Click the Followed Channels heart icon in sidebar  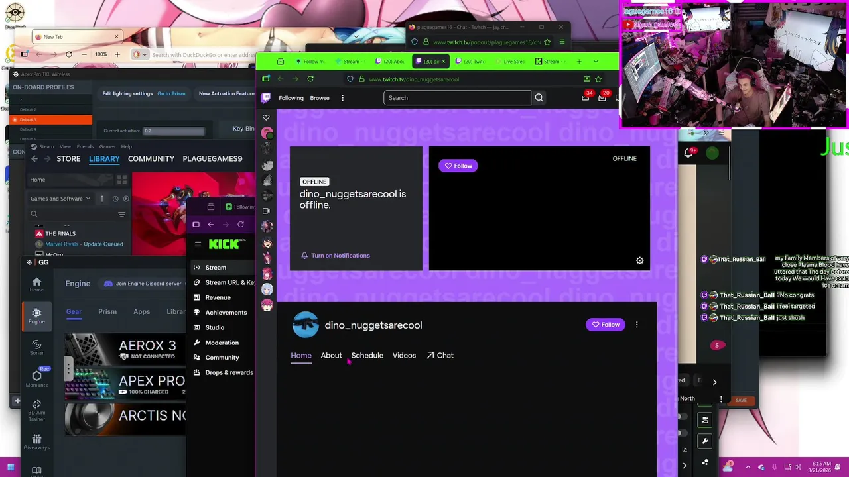266,118
